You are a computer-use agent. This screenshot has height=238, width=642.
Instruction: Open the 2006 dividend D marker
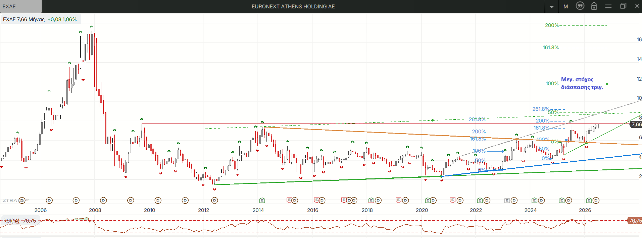49,201
